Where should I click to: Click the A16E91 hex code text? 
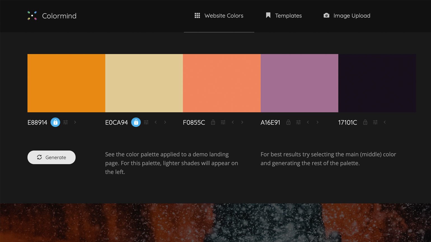pos(270,122)
